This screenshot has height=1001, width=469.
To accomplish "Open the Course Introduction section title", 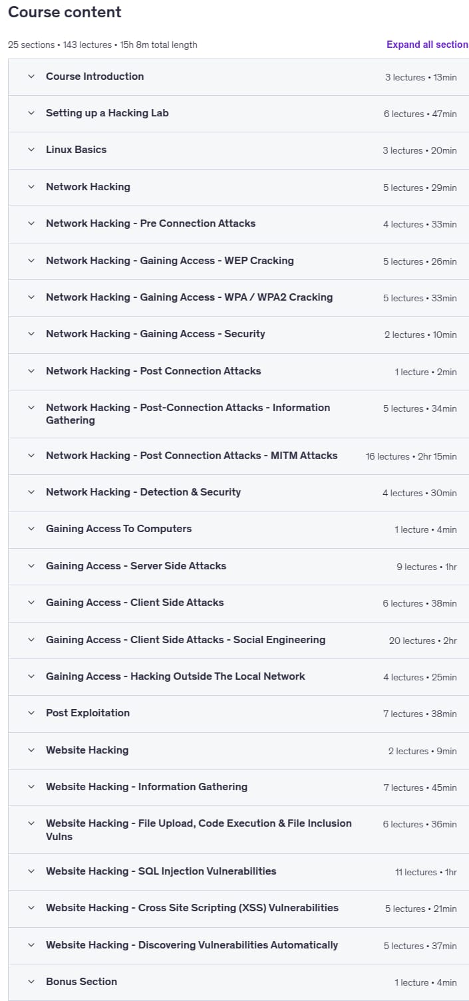I will [x=94, y=76].
